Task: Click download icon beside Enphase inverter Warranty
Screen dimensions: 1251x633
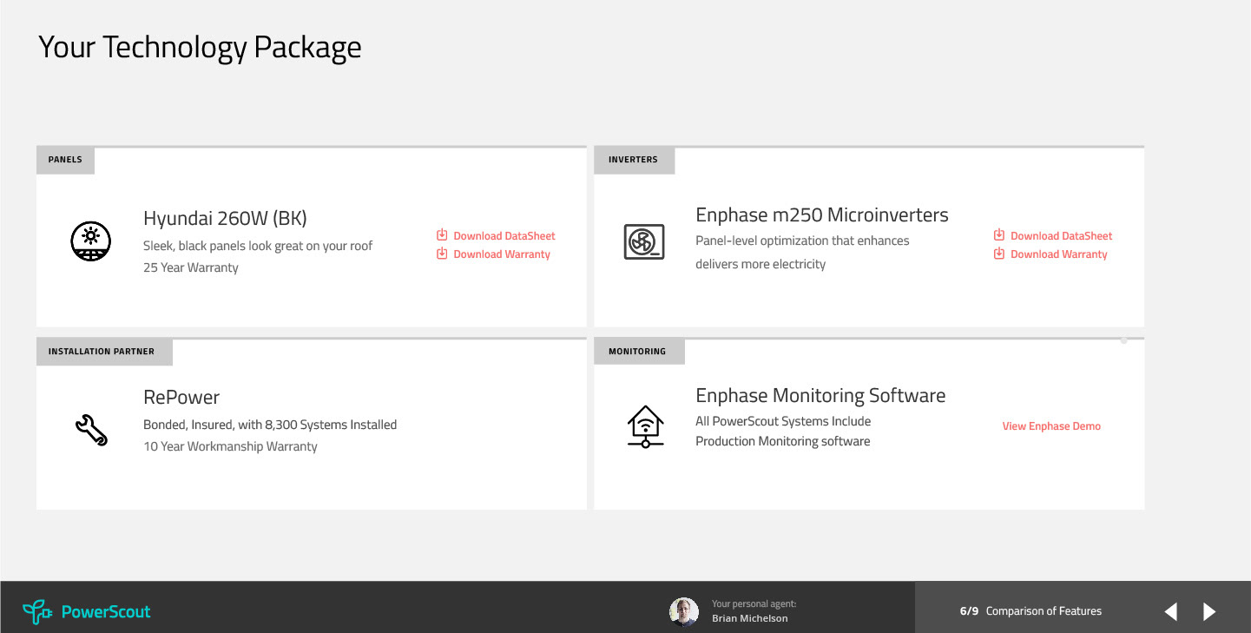Action: click(999, 254)
